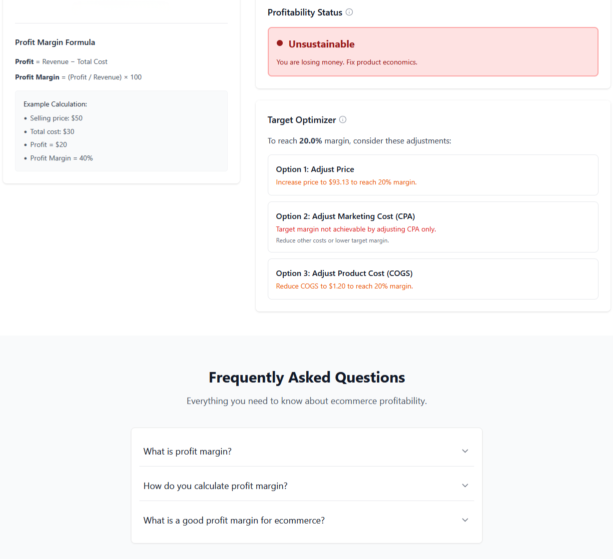The image size is (613, 559).
Task: Click the Frequently Asked Questions heading
Action: (306, 377)
